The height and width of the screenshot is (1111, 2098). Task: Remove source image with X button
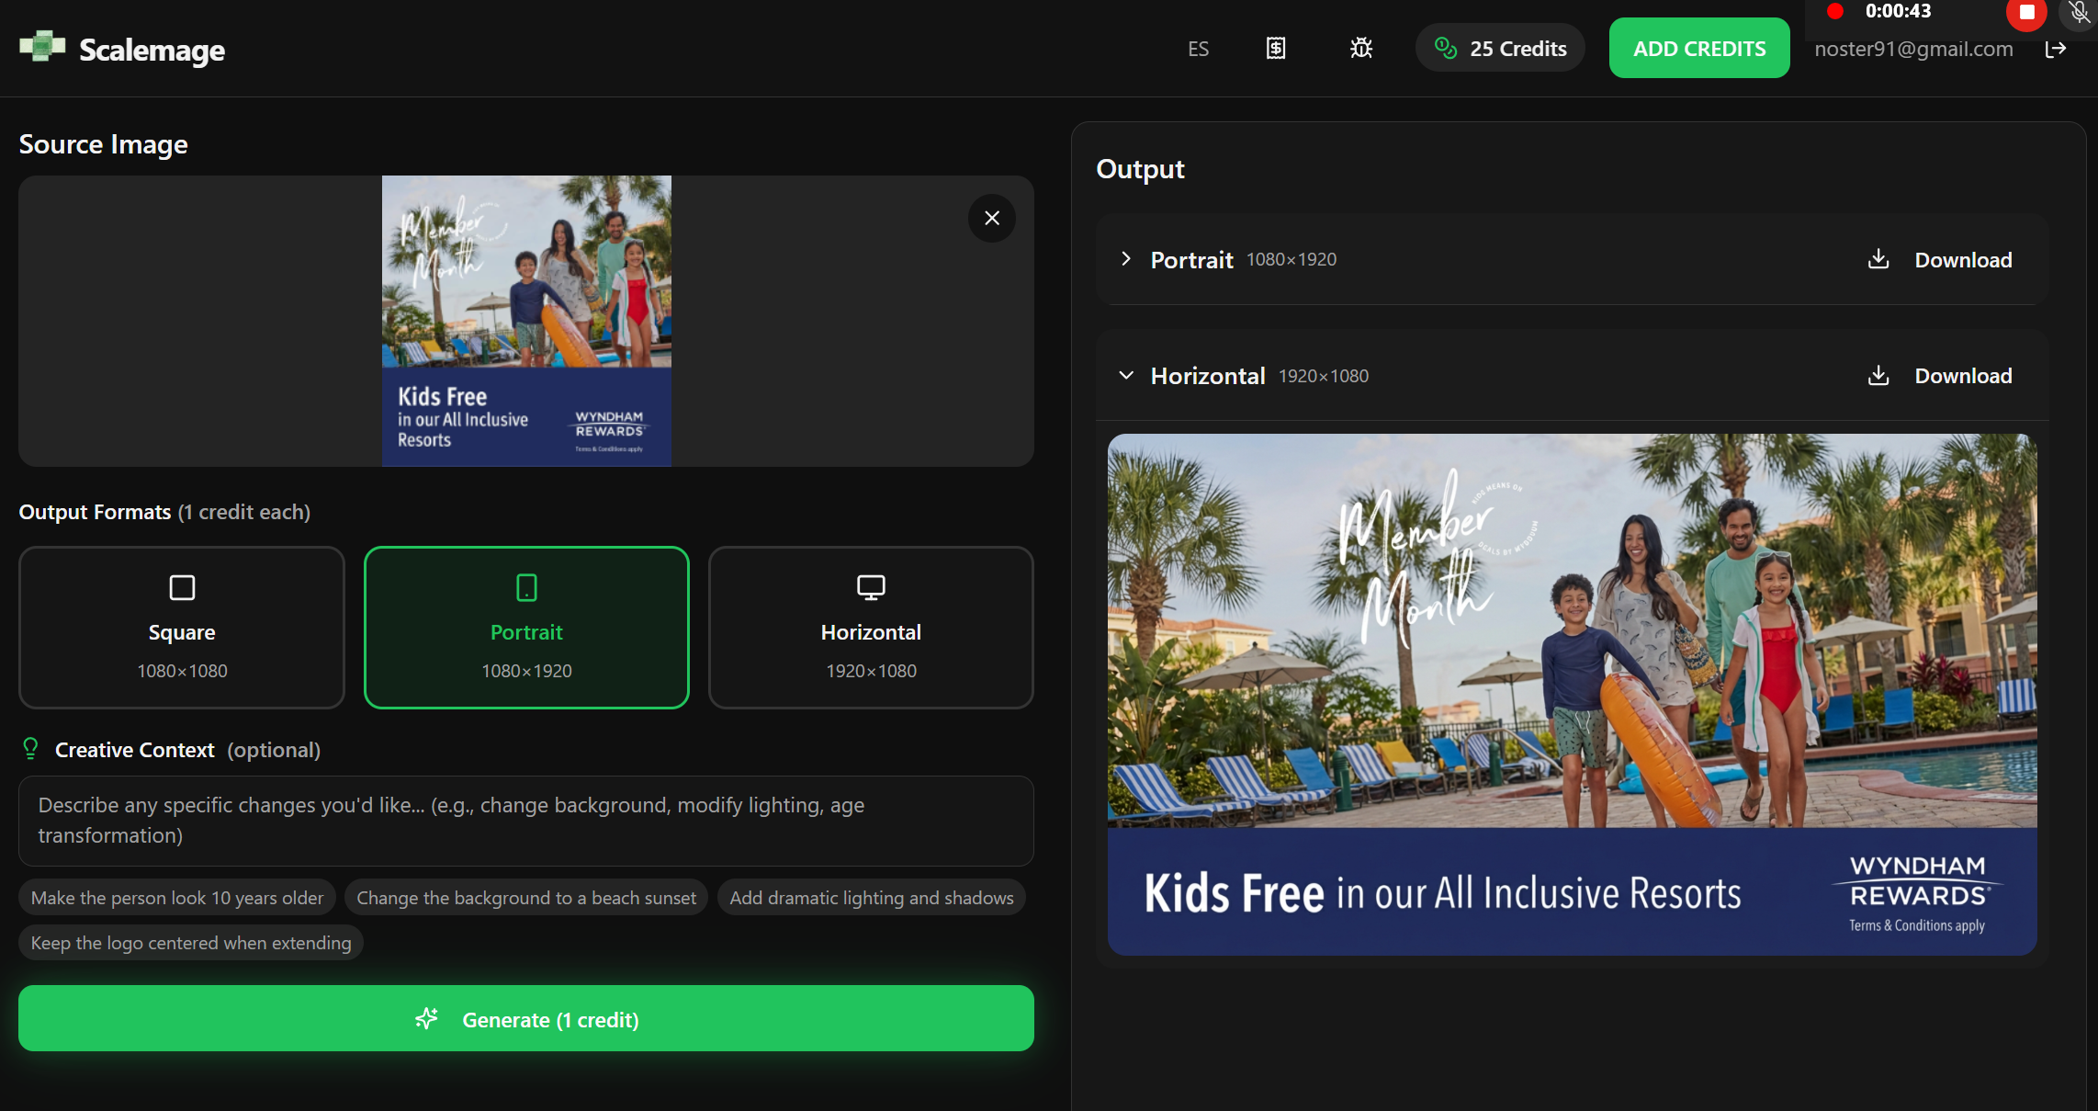tap(991, 218)
